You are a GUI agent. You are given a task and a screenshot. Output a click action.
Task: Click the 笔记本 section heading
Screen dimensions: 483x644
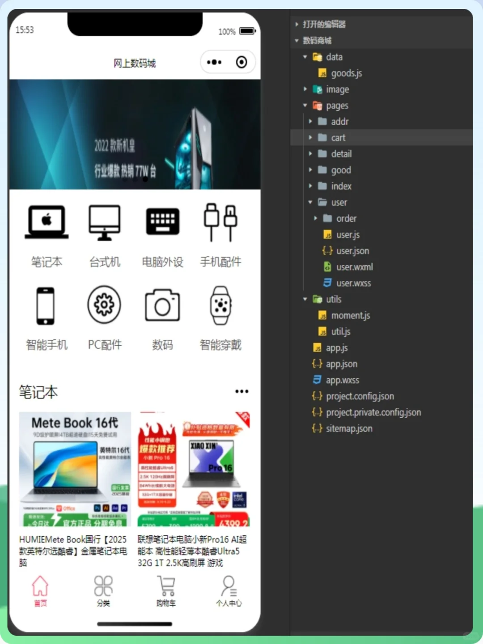point(38,392)
